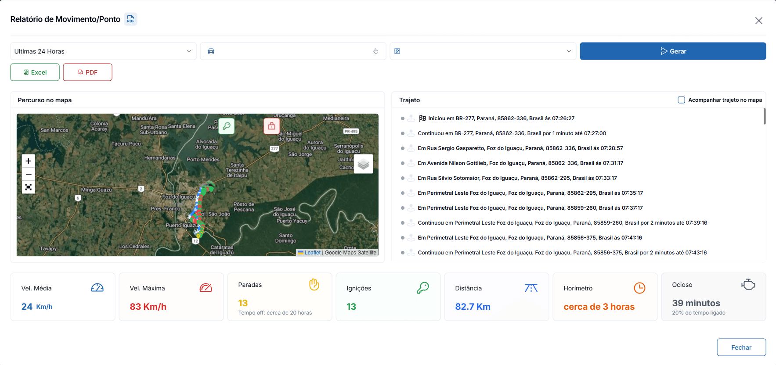
Task: Open the Ultimas 24 Horas period dropdown
Action: pos(103,51)
